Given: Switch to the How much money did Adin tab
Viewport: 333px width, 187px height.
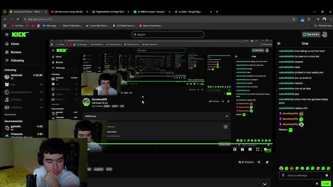Looking at the screenshot, I should [x=69, y=12].
